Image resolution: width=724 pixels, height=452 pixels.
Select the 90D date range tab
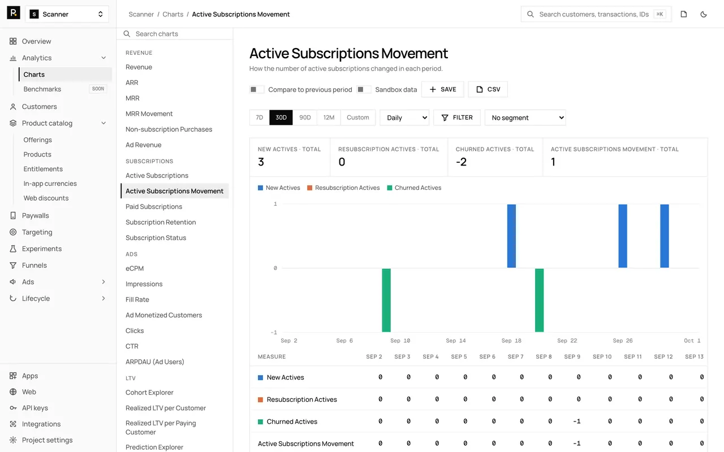click(x=305, y=118)
